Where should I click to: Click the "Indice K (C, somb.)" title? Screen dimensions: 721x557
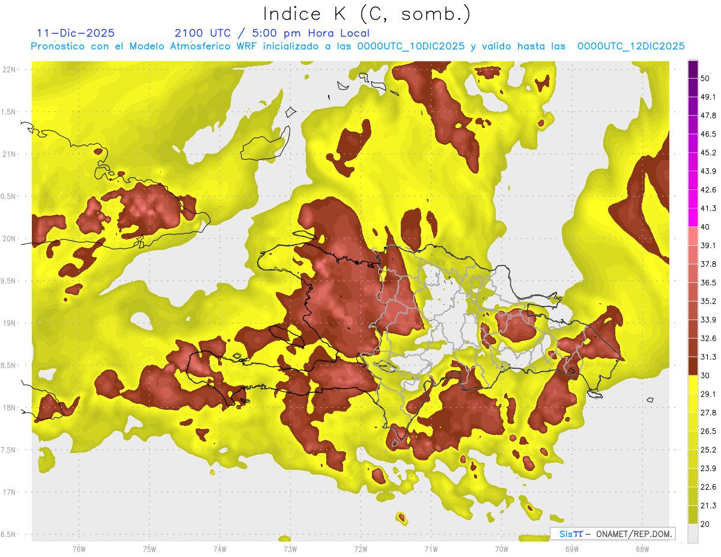[x=367, y=14]
